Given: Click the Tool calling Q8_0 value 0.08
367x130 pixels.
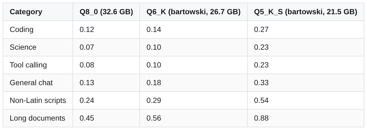Looking at the screenshot, I should point(87,65).
